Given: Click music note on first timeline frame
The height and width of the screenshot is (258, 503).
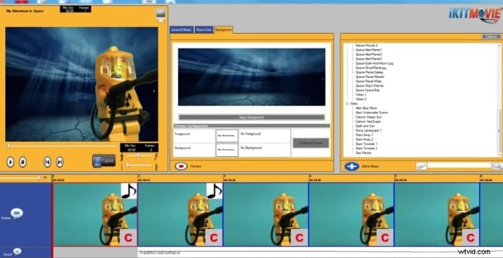Looking at the screenshot, I should tap(129, 191).
